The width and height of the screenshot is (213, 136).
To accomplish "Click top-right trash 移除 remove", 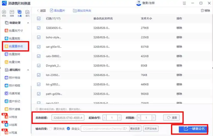I will point(205,11).
